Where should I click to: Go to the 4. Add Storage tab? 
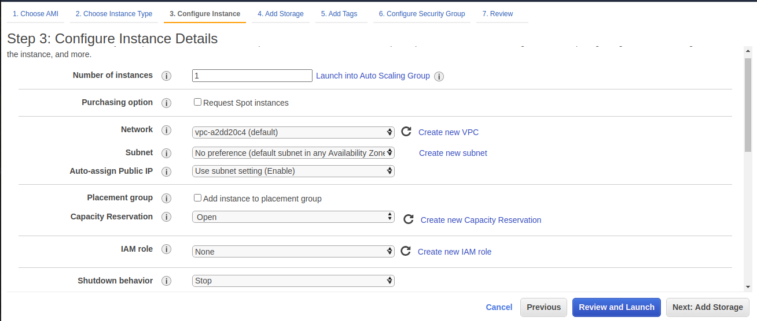281,14
